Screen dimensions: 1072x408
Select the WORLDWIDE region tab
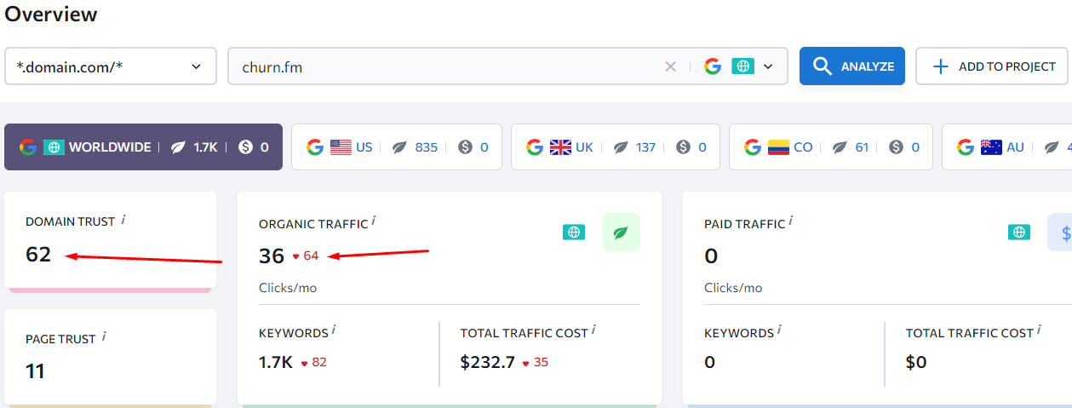tap(143, 147)
